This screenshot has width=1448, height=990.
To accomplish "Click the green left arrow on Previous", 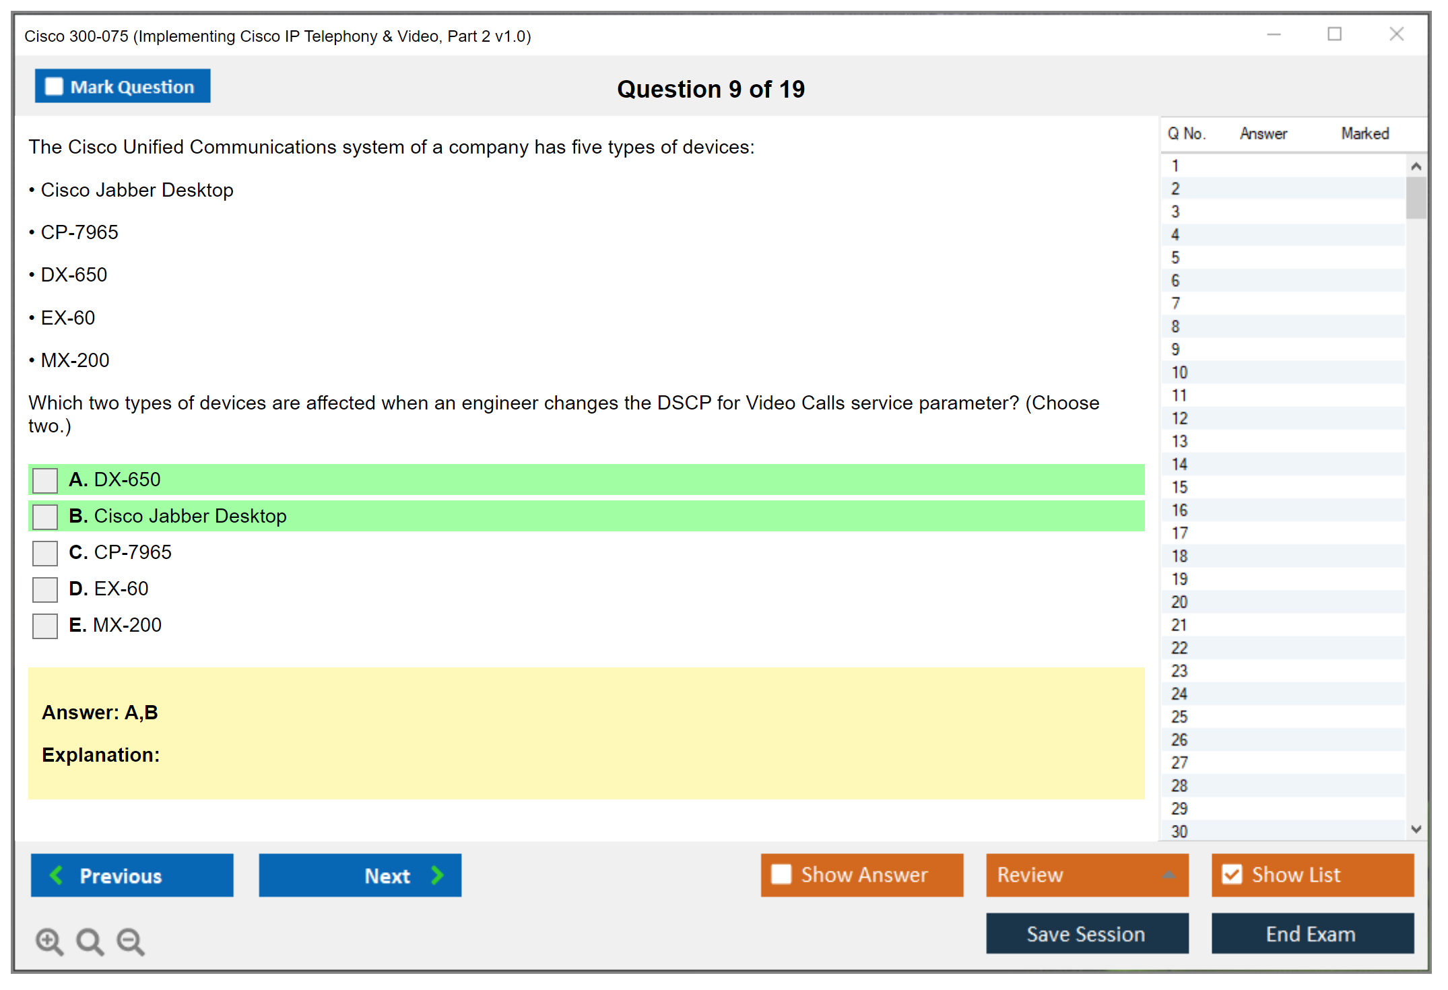I will coord(57,875).
